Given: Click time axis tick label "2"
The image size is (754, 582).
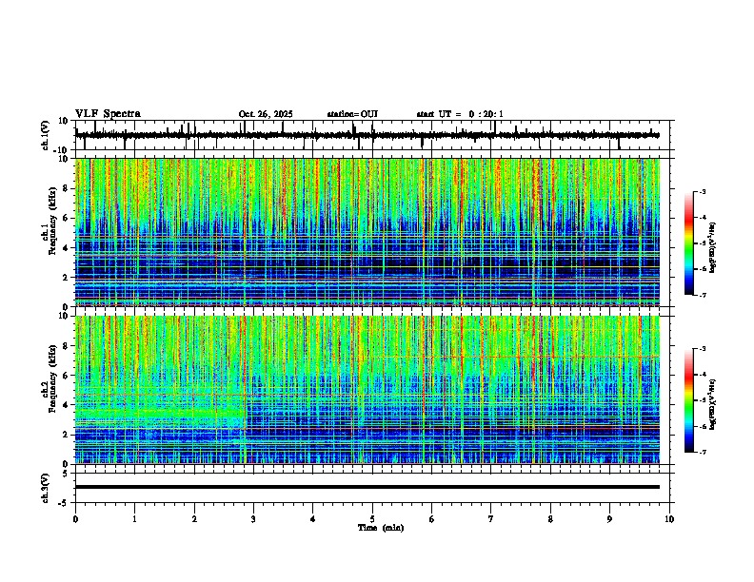Looking at the screenshot, I should click(194, 519).
